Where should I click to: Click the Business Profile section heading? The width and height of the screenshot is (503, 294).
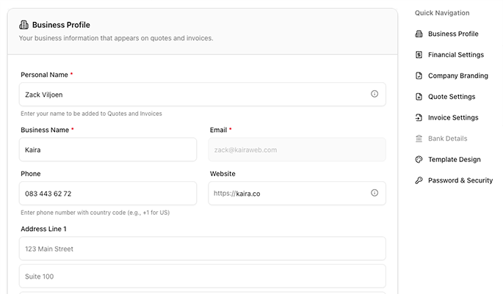[61, 25]
